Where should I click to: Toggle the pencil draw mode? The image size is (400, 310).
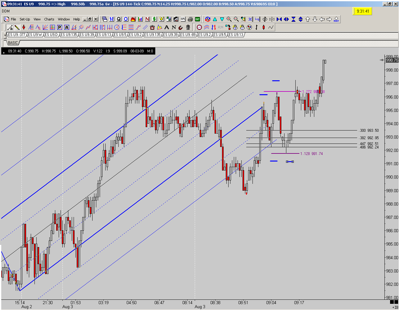[17, 27]
